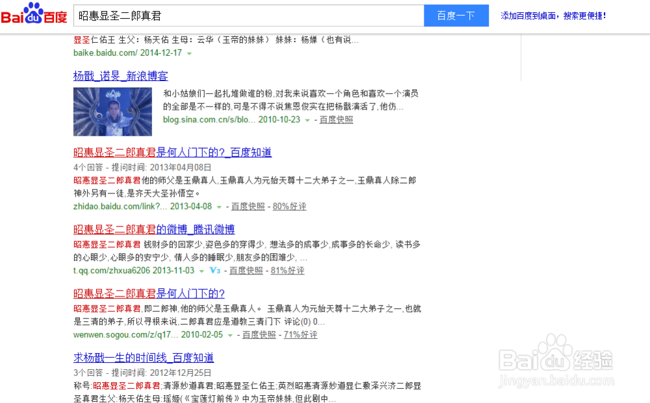This screenshot has width=650, height=403.
Task: Click the V3 verification badge icon
Action: [214, 270]
